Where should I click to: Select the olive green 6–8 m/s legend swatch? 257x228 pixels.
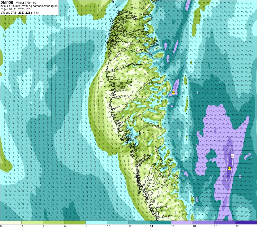click(x=75, y=222)
